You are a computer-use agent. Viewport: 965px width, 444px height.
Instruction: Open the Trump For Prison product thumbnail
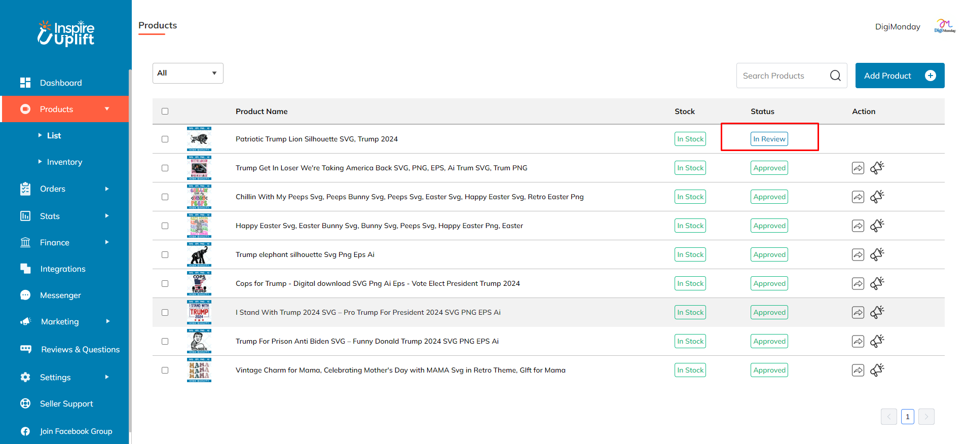[199, 341]
